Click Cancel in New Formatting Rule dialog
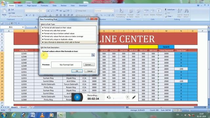The image size is (210, 118). point(90,71)
